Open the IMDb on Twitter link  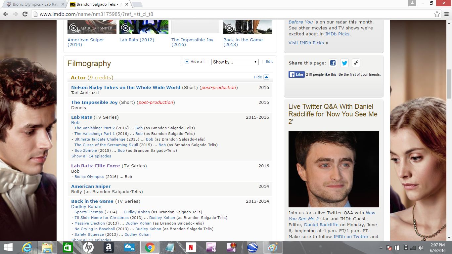click(351, 236)
